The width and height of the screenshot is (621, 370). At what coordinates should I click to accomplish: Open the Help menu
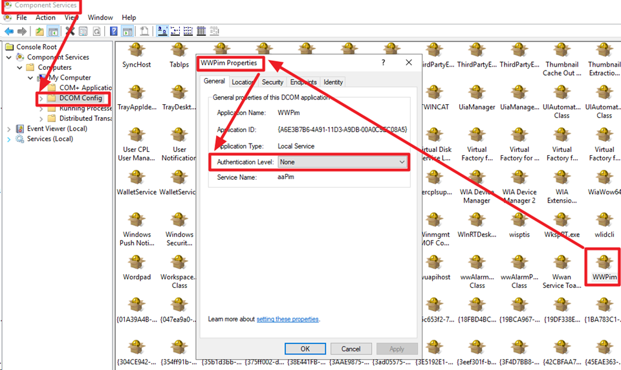pos(129,17)
